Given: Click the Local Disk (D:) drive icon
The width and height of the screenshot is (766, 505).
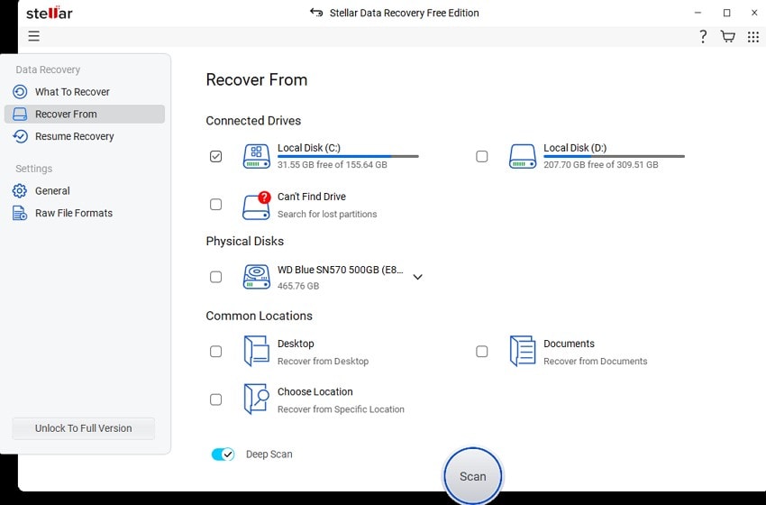Looking at the screenshot, I should (x=522, y=156).
